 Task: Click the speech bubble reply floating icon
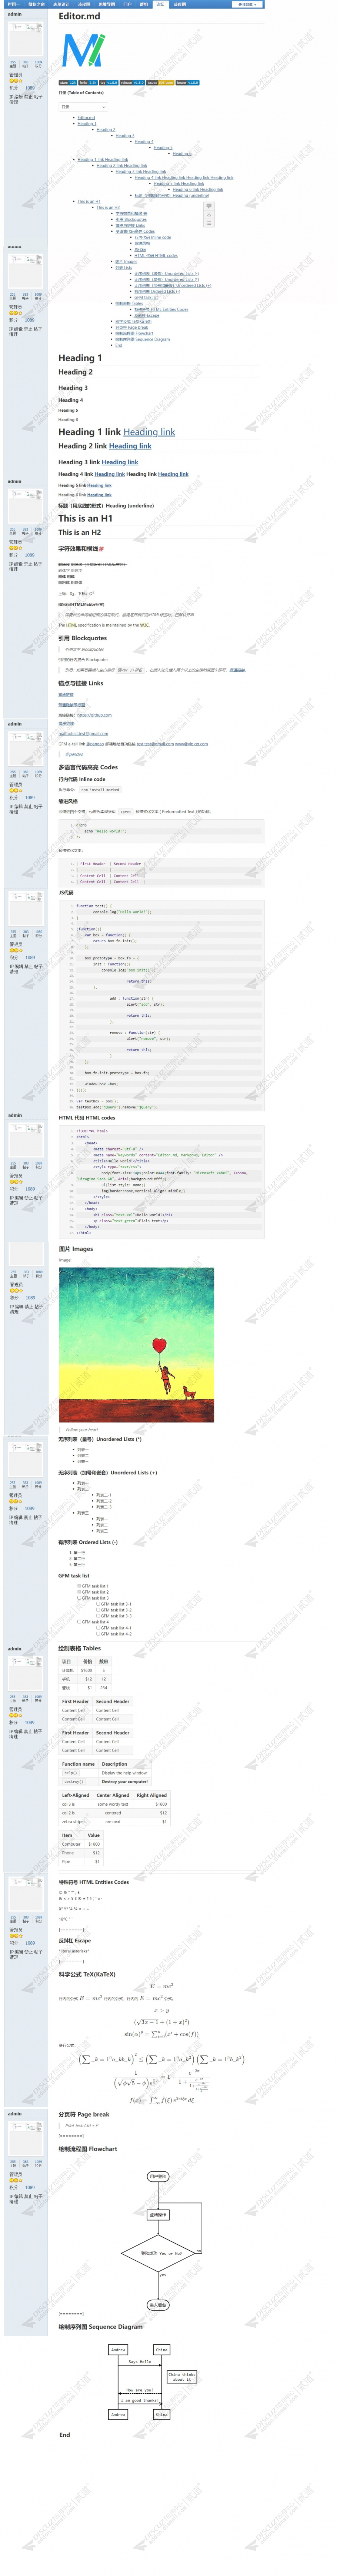click(x=209, y=206)
